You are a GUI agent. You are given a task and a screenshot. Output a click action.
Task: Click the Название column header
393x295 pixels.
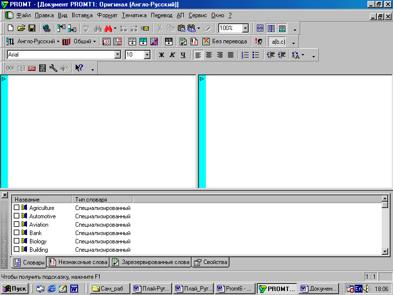tap(42, 200)
